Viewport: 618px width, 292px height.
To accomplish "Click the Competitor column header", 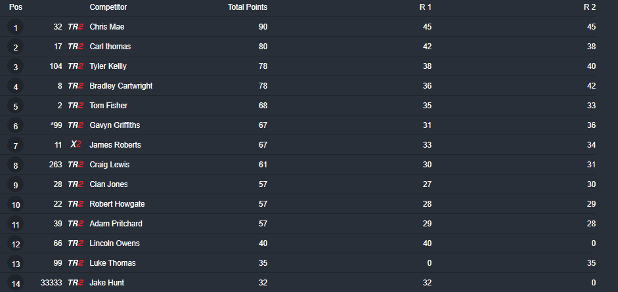I will point(108,7).
